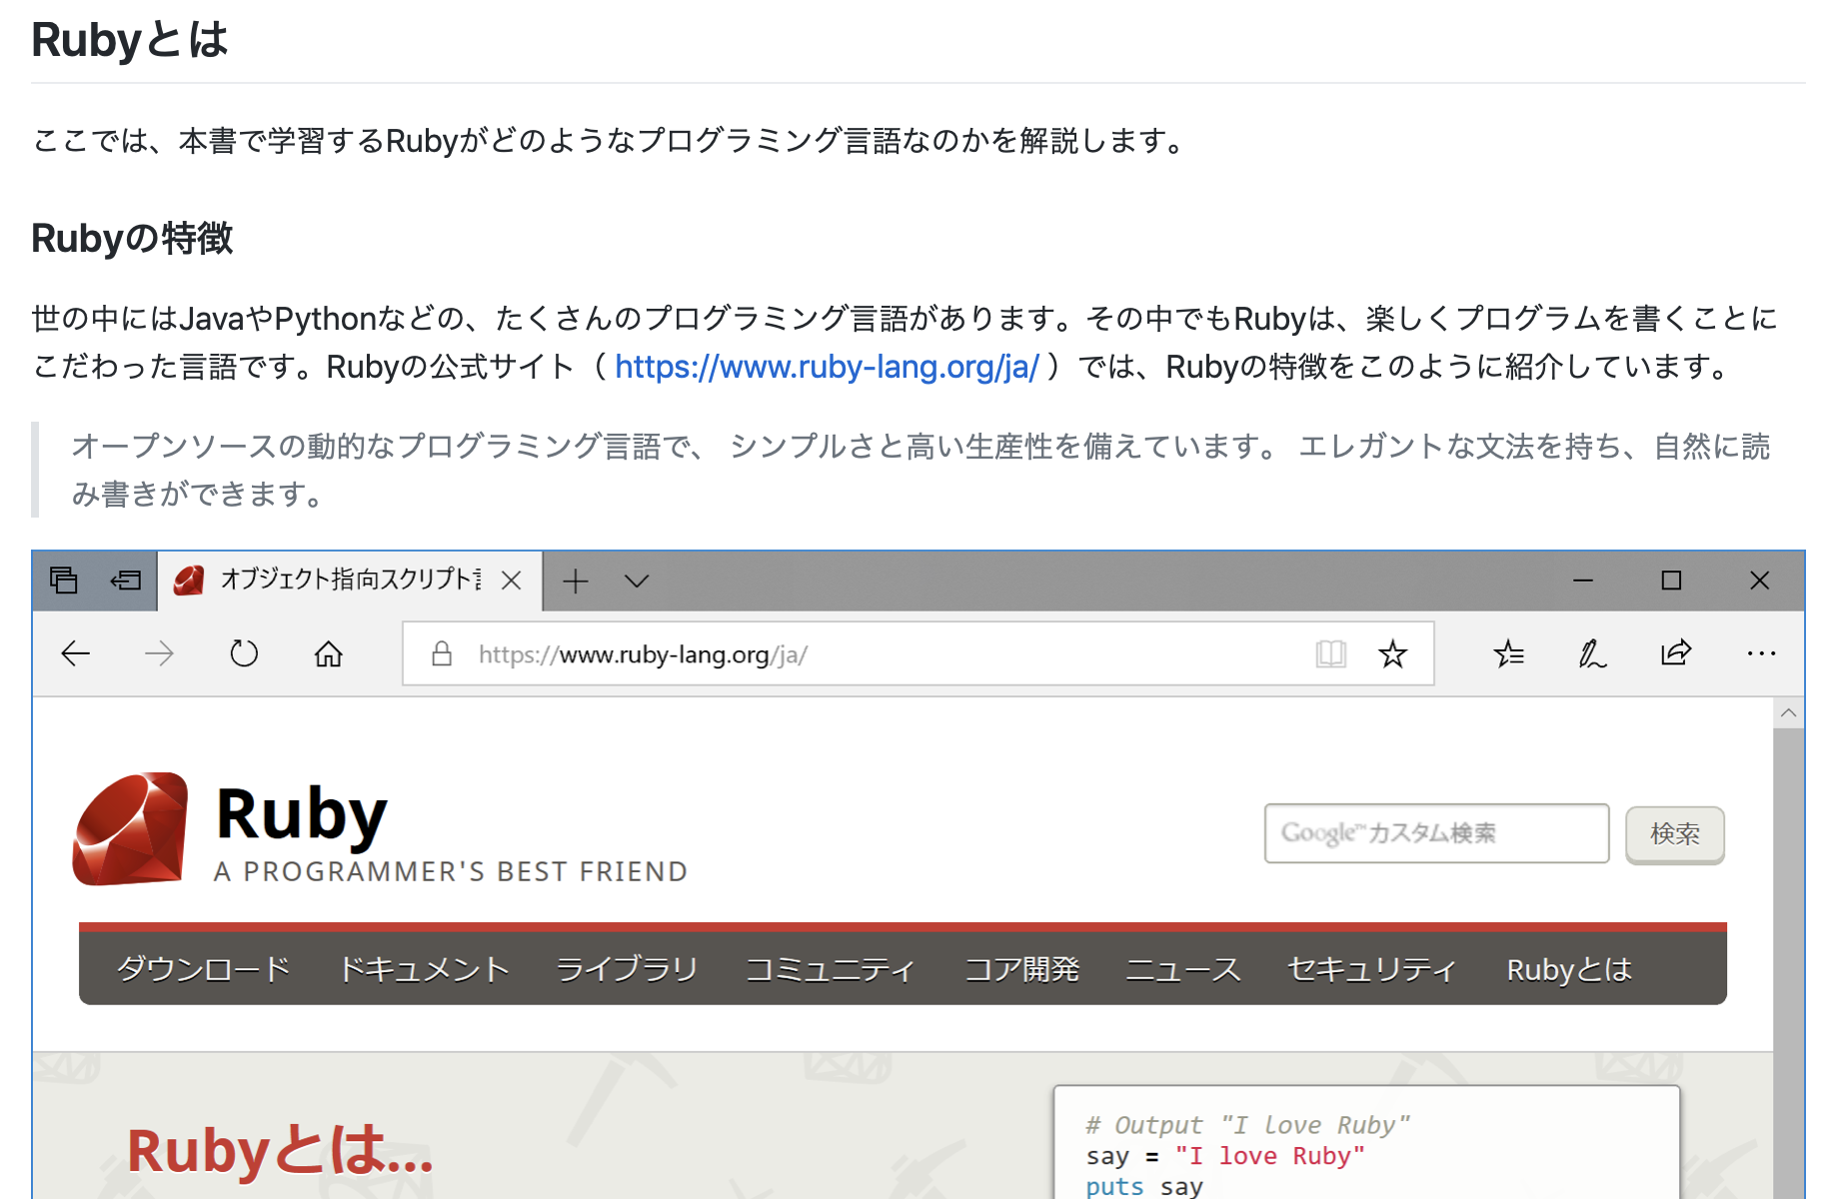
Task: Click the 検索 button
Action: [x=1675, y=834]
